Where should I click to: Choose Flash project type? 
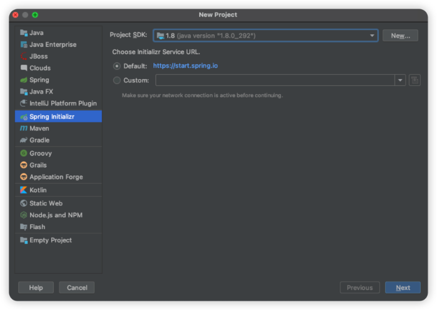click(x=59, y=227)
